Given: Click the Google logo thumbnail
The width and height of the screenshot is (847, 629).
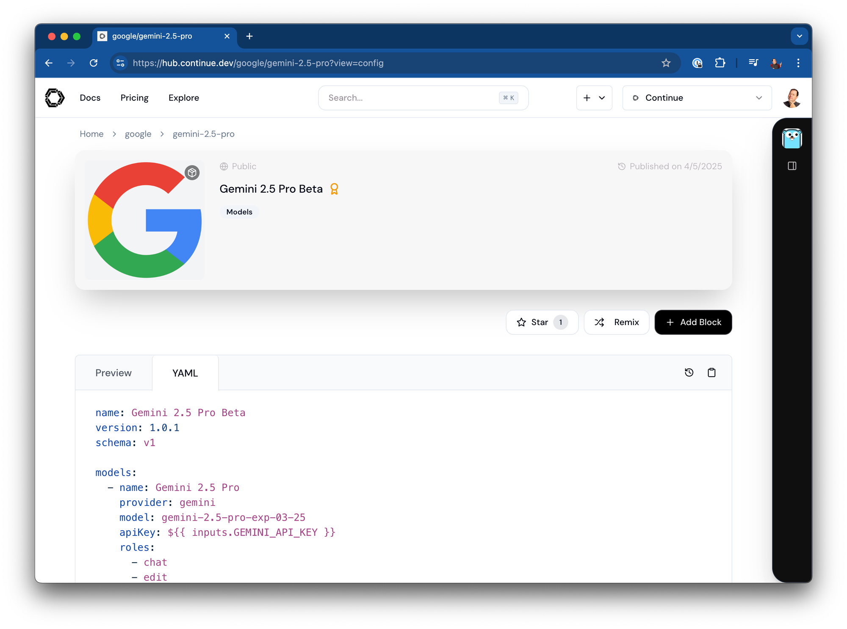Looking at the screenshot, I should coord(144,220).
